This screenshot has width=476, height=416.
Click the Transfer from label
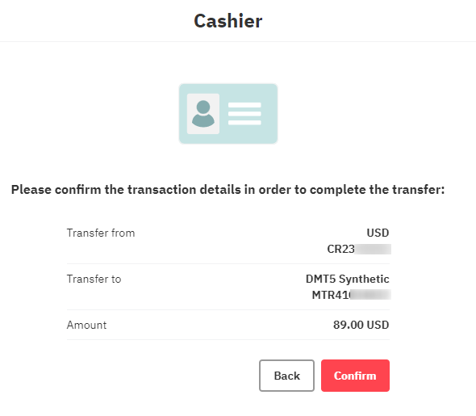point(101,233)
